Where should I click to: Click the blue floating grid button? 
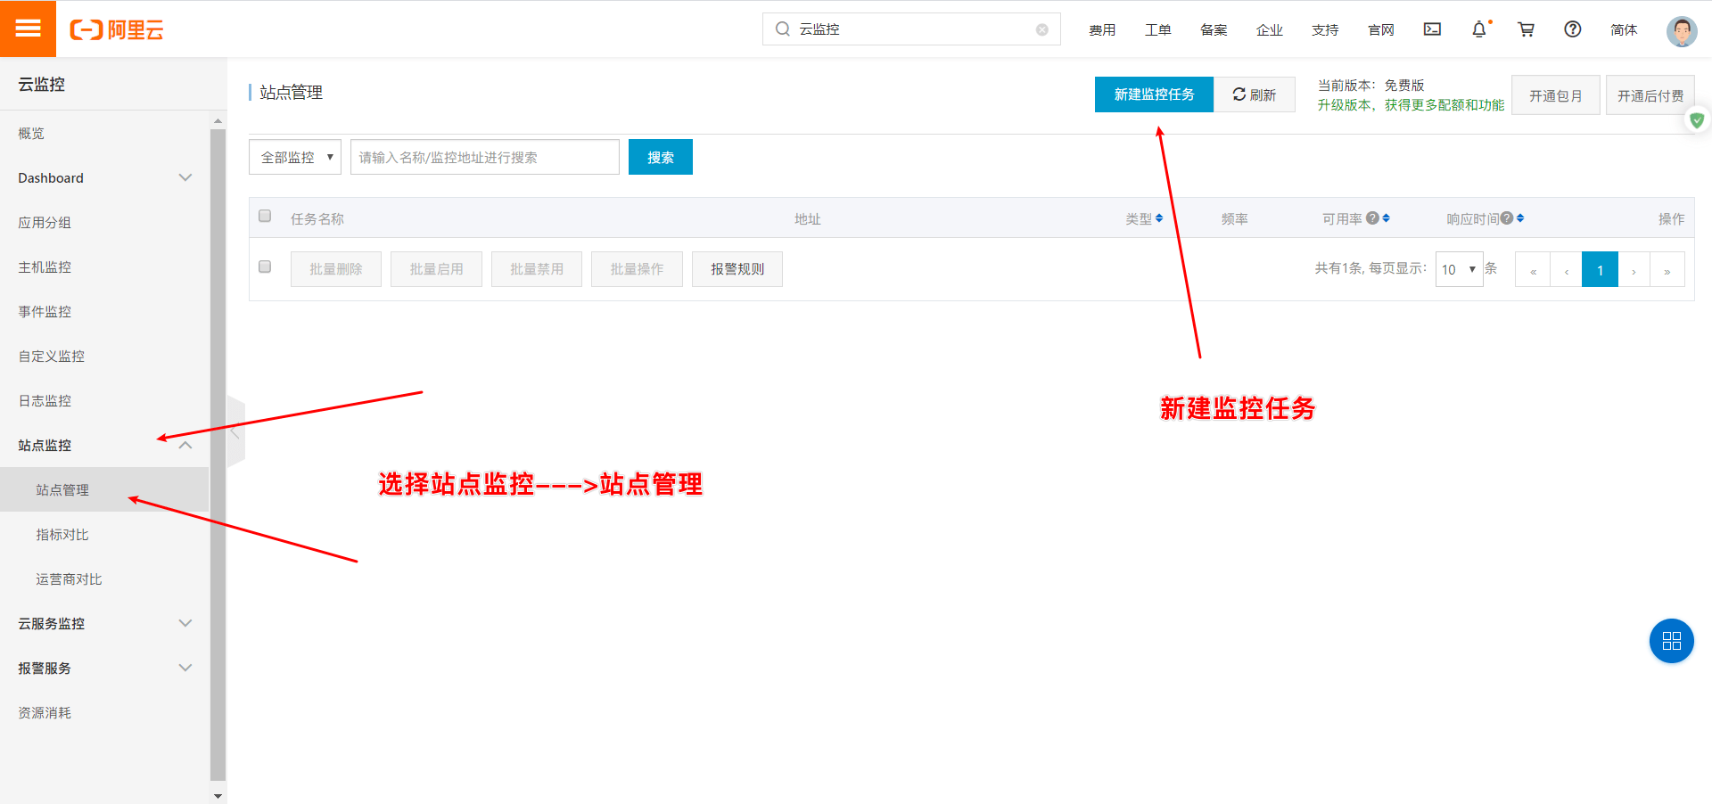point(1671,641)
